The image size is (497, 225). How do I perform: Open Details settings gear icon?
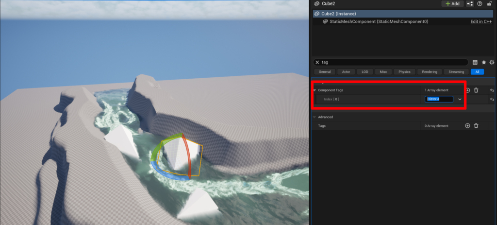pos(492,62)
